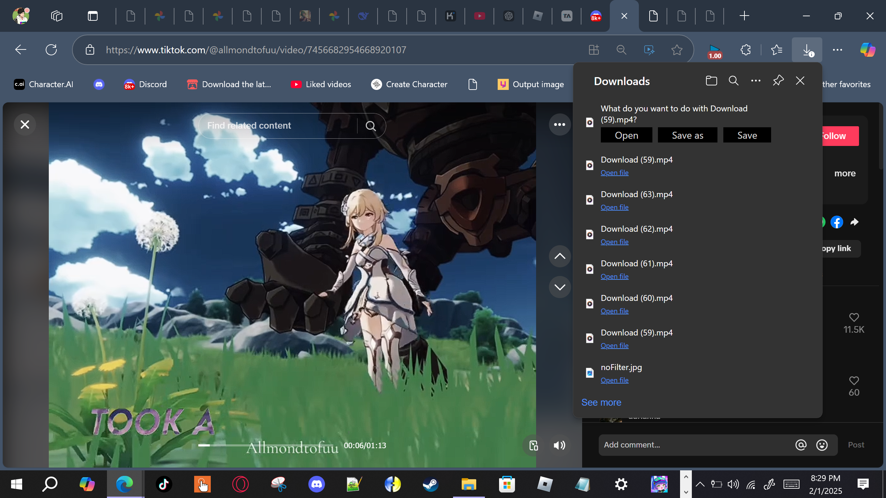The height and width of the screenshot is (498, 886).
Task: Insert emoji in comment box
Action: (822, 445)
